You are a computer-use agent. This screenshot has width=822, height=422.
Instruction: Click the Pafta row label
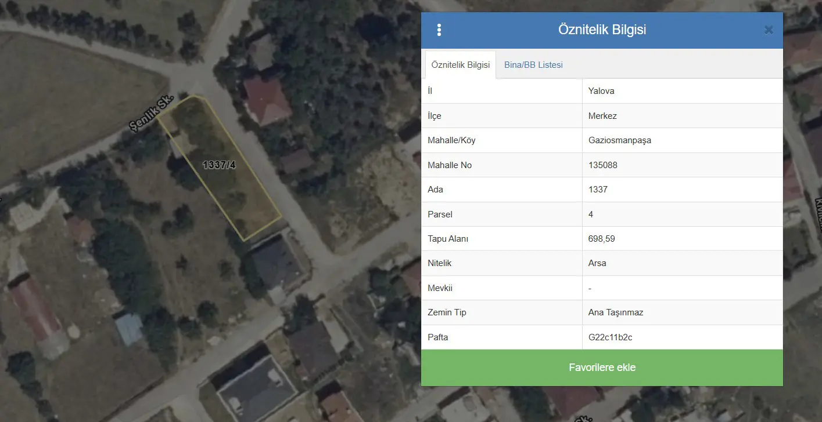tap(437, 337)
